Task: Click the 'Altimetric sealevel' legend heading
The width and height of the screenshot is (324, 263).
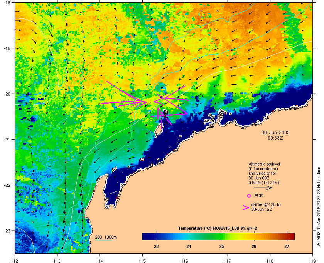Action: 264,164
